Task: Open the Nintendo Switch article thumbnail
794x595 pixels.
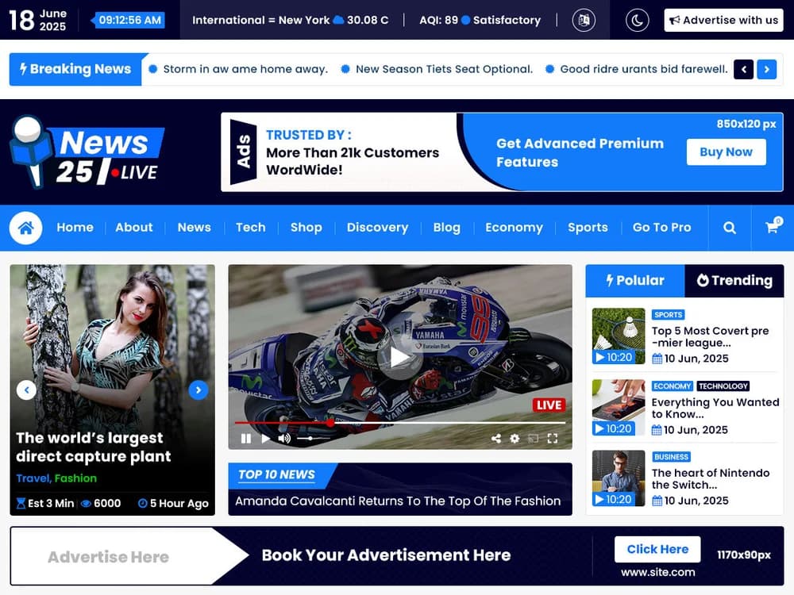Action: [x=618, y=478]
